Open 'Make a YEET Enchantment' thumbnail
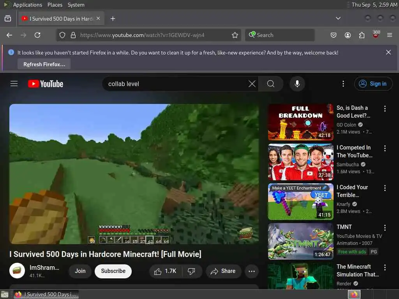Image resolution: width=399 pixels, height=299 pixels. tap(300, 202)
